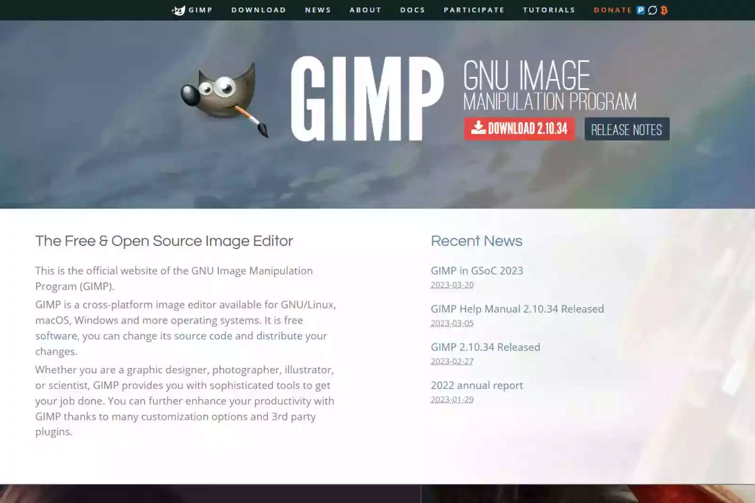Click the Bitcoin donate icon

664,10
